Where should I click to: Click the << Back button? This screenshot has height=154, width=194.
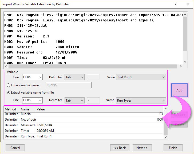120,148
